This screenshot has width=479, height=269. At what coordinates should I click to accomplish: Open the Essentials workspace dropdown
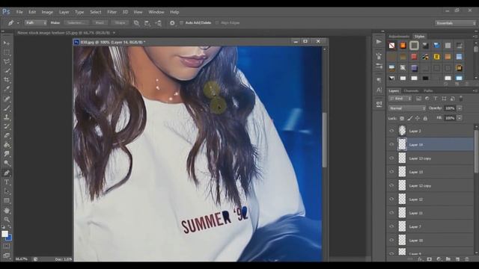(455, 23)
